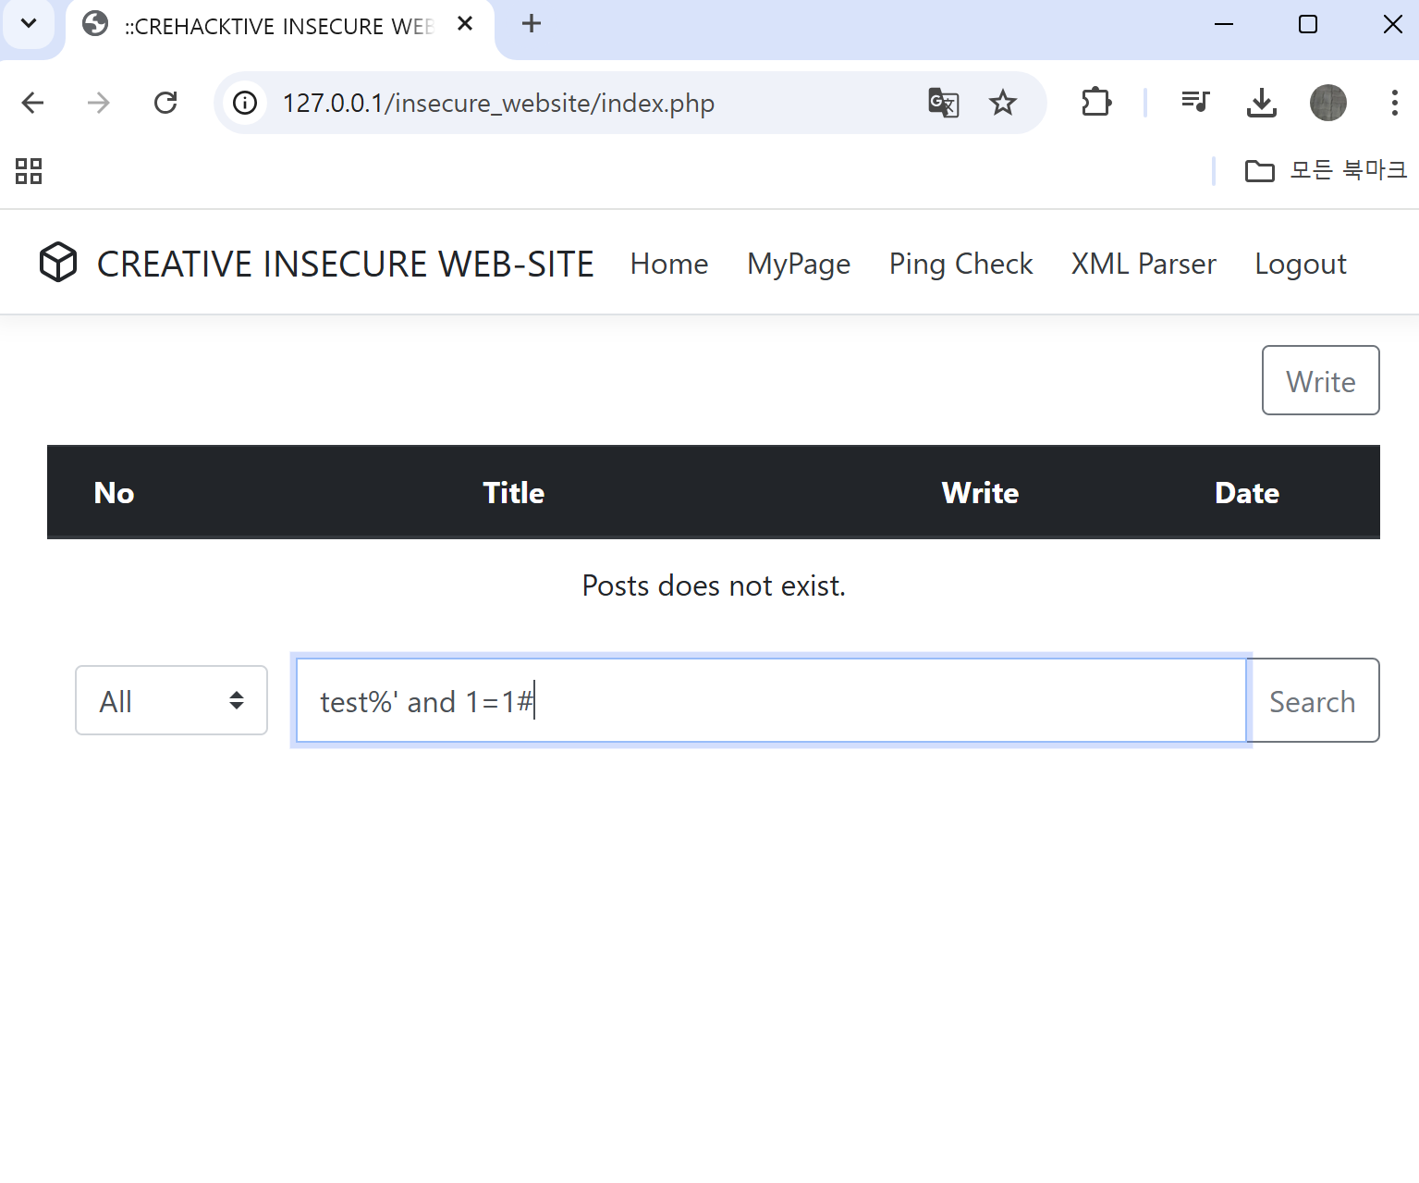Screen dimensions: 1419x1183
Task: Open the Chrome profile avatar
Action: coord(1328,103)
